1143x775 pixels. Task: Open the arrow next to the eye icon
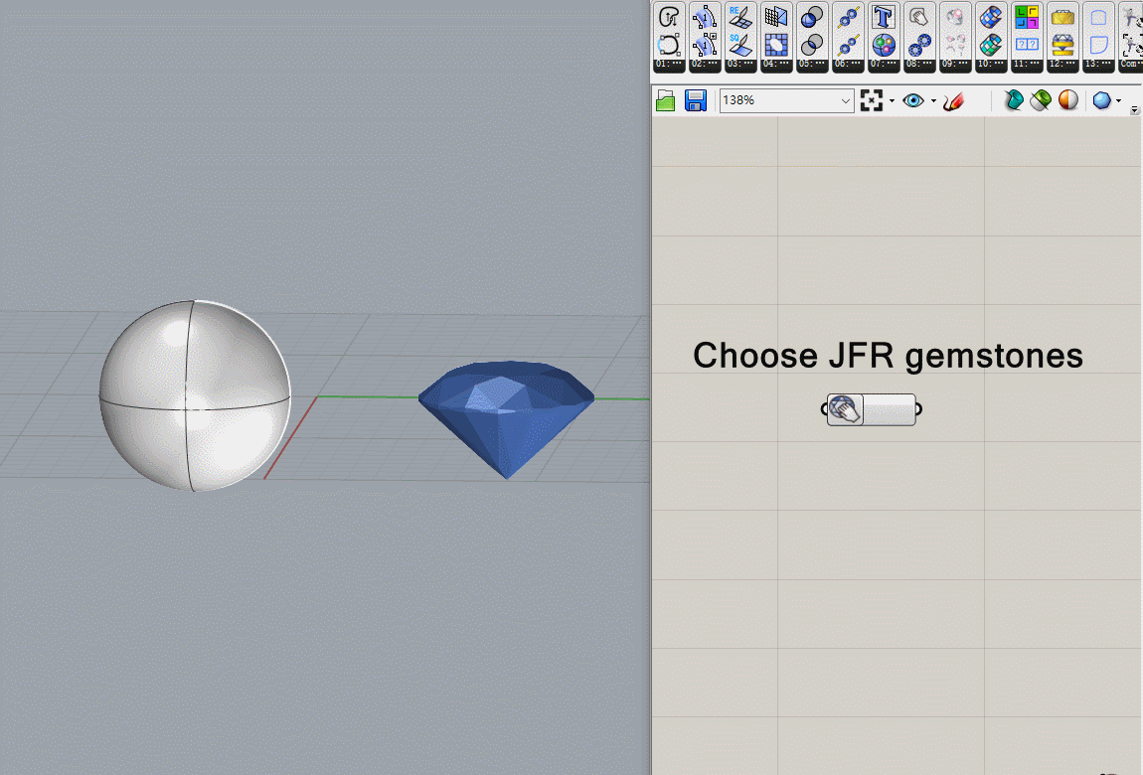pos(933,101)
